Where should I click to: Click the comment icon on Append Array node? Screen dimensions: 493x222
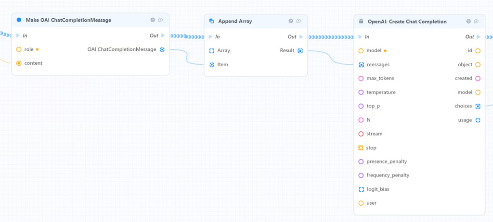(x=298, y=21)
